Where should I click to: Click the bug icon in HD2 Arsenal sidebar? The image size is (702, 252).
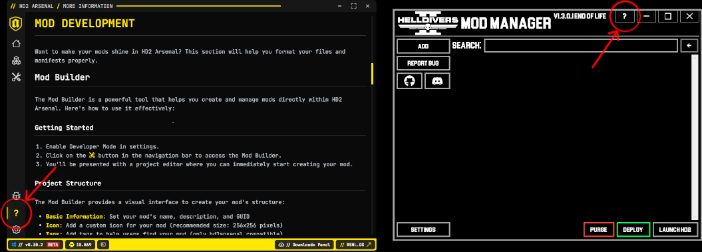pyautogui.click(x=16, y=196)
